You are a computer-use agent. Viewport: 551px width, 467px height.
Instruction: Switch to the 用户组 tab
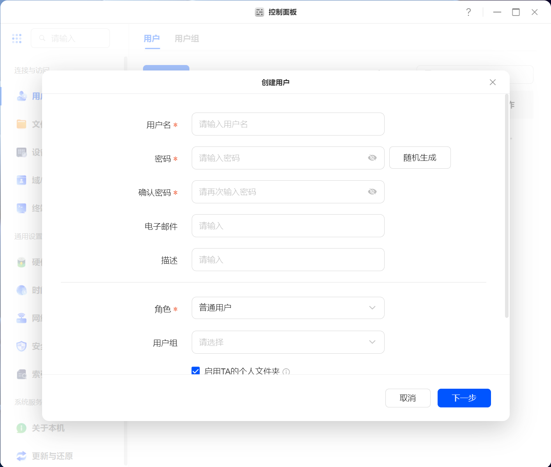coord(187,39)
